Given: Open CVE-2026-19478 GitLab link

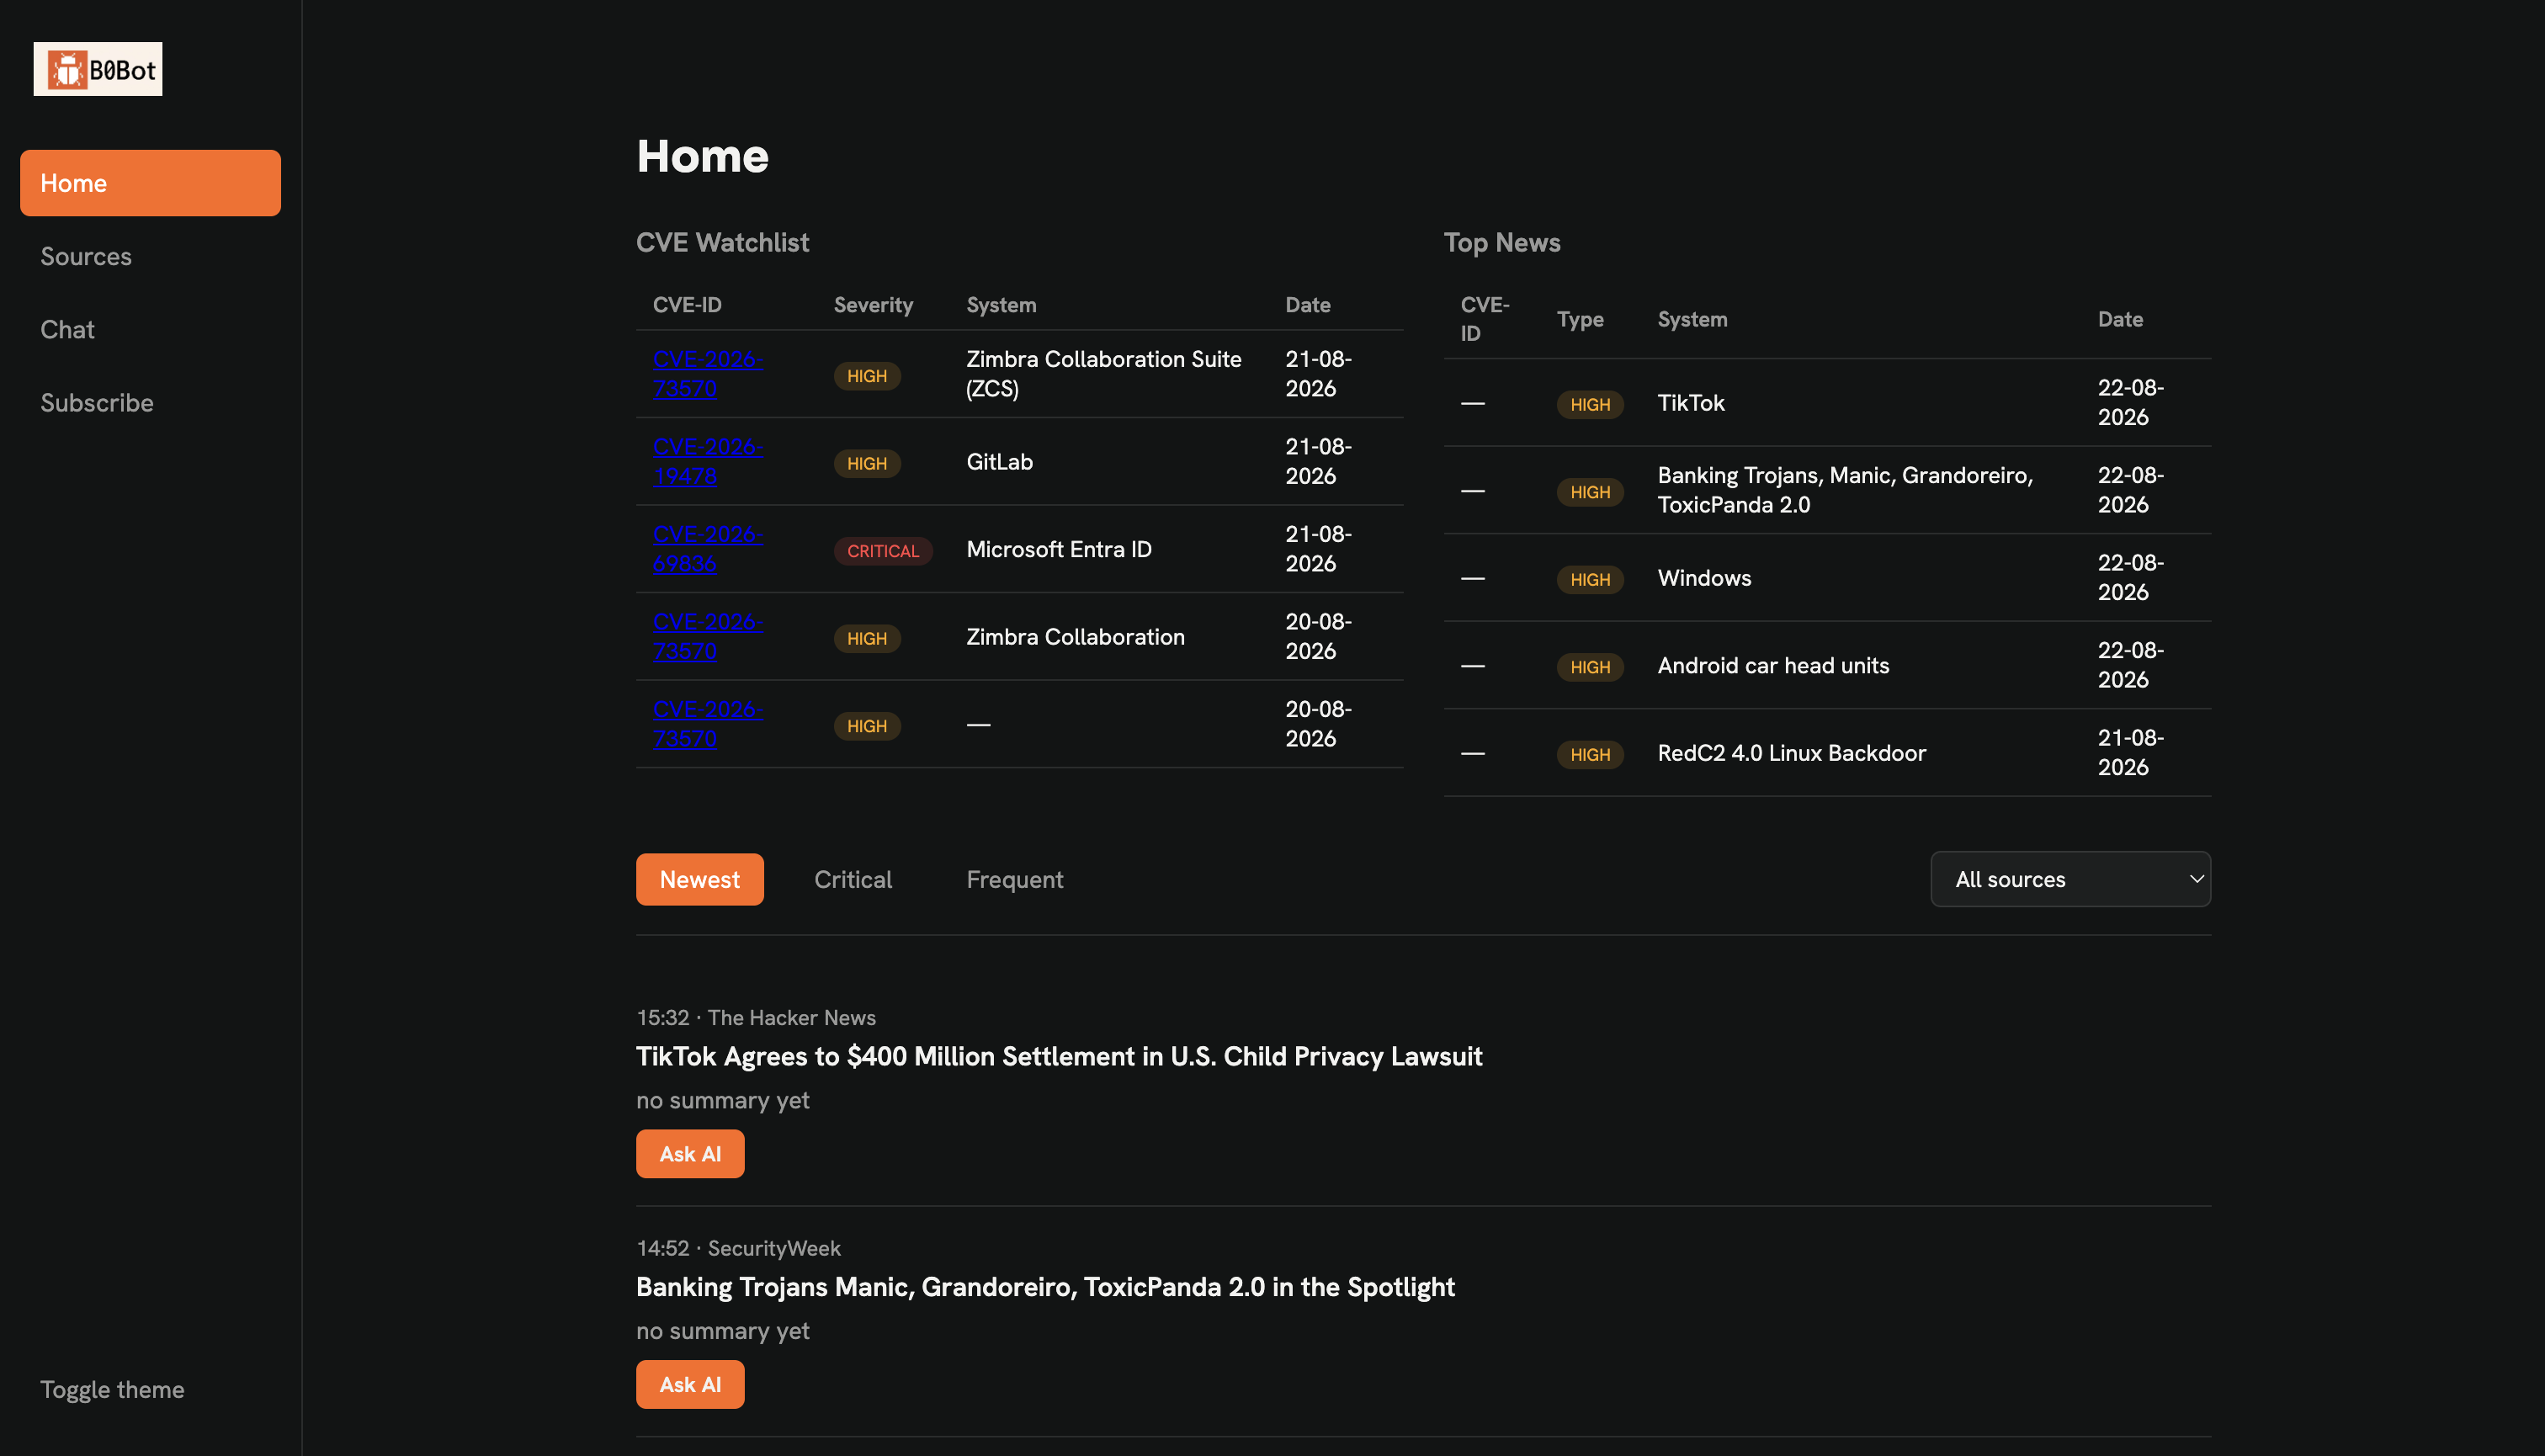Looking at the screenshot, I should point(708,461).
